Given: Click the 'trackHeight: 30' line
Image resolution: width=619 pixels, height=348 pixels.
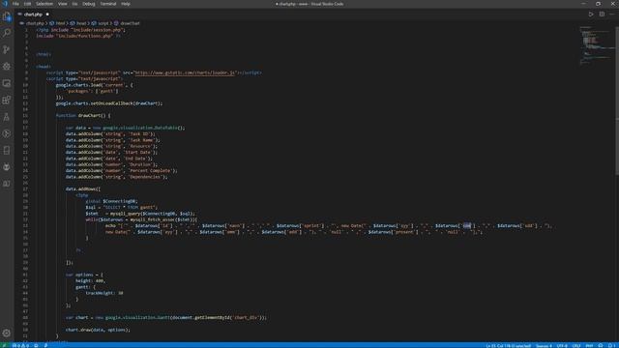Looking at the screenshot, I should (104, 293).
